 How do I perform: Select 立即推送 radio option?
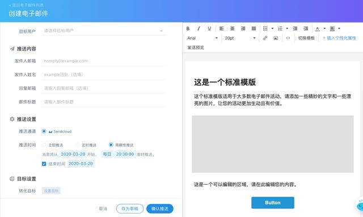pos(44,145)
